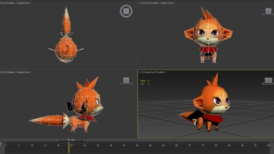Image resolution: width=274 pixels, height=154 pixels.
Task: Open Front viewport's Realistic + Edged Faces menu
Action: (x=162, y=3)
